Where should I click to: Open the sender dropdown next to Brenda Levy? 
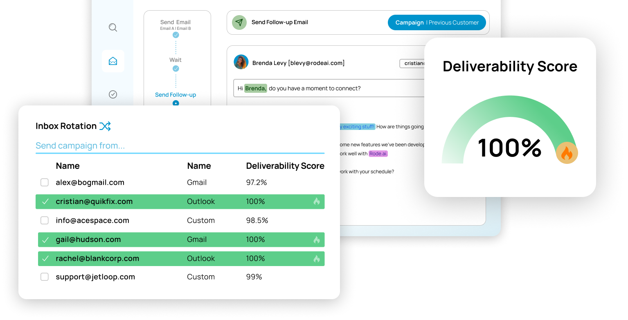[x=412, y=63]
